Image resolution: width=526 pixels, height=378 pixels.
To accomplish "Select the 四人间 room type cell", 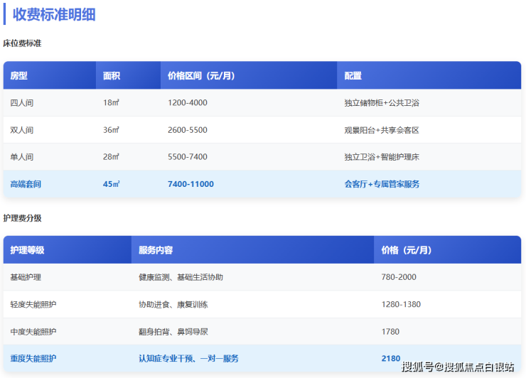I will [x=22, y=103].
